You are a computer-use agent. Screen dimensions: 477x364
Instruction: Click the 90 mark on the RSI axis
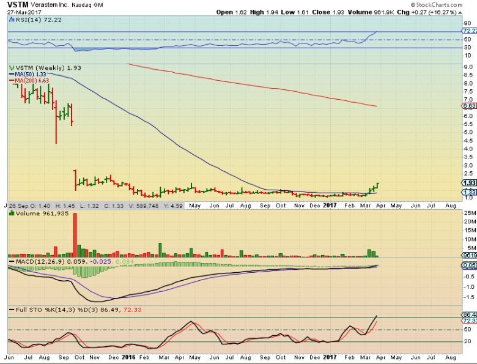[468, 23]
